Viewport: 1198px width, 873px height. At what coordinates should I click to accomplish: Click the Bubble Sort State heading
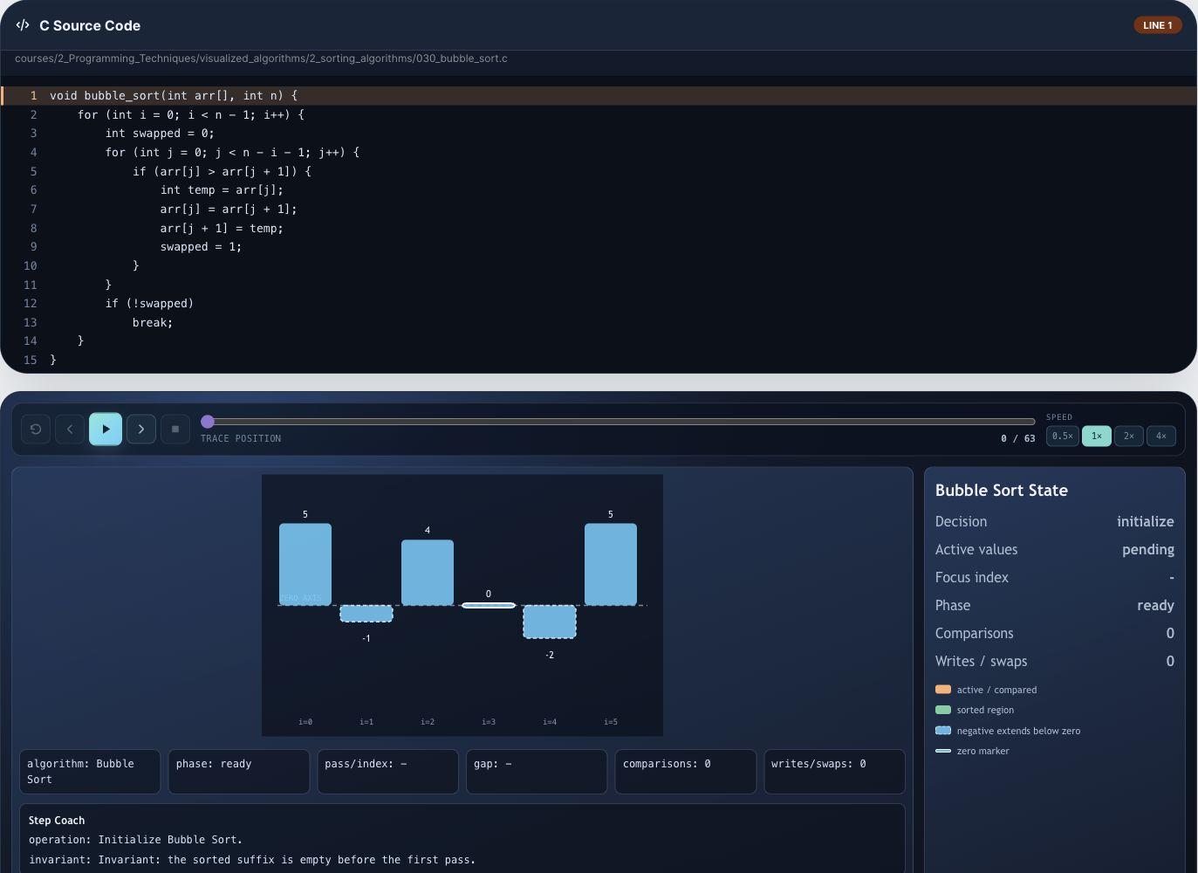1002,491
